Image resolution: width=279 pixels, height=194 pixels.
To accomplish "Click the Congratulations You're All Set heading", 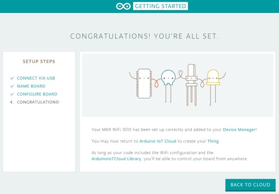I will coord(145,36).
